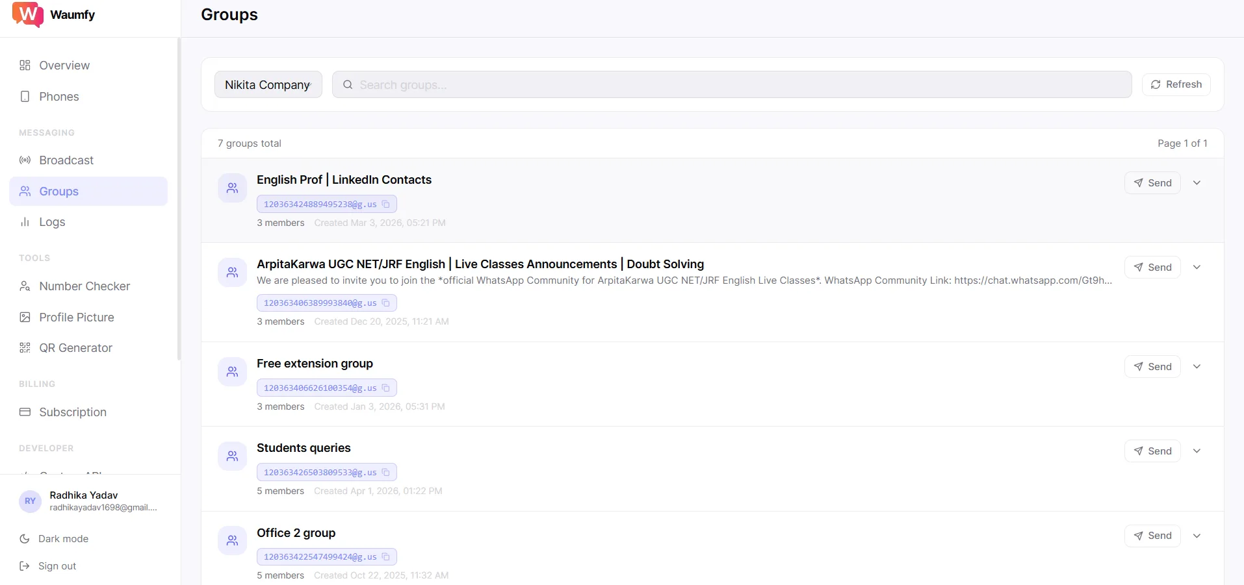Toggle Dark mode
The height and width of the screenshot is (585, 1244).
[x=62, y=539]
